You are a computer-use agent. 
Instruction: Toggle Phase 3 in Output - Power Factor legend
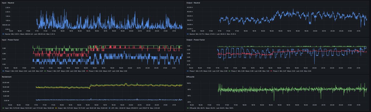click(x=276, y=71)
